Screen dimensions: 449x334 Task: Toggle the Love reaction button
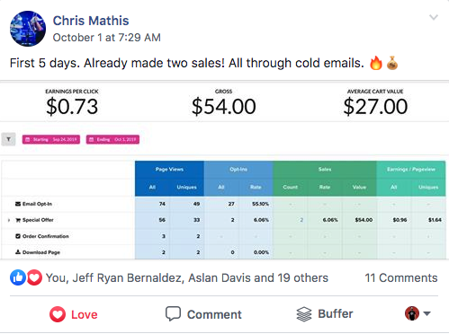click(x=74, y=314)
